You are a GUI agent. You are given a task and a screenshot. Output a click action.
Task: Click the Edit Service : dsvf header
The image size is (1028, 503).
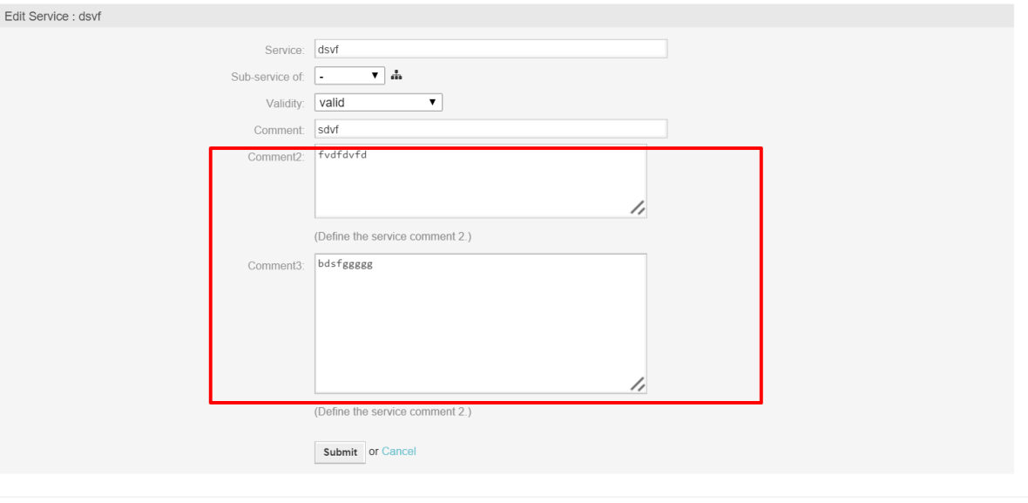point(52,17)
